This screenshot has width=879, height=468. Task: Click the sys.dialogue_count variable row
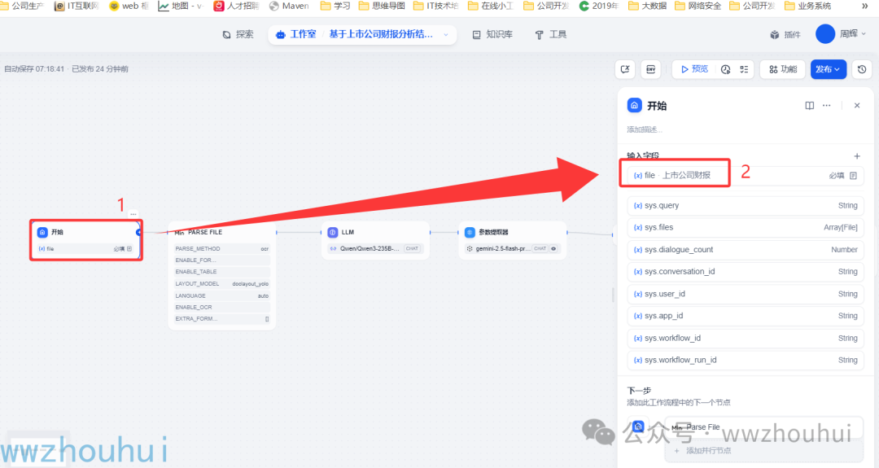(745, 249)
